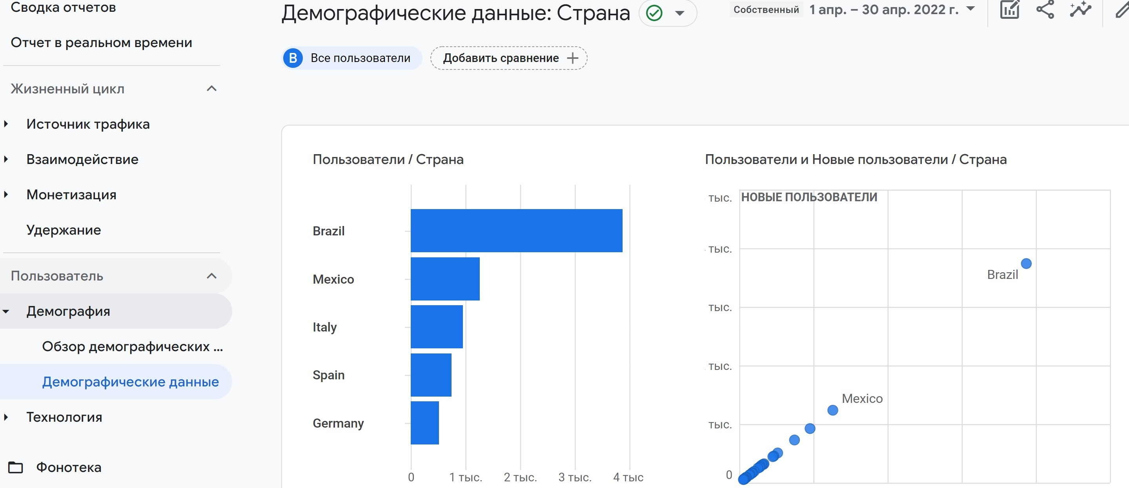Image resolution: width=1129 pixels, height=488 pixels.
Task: Open the dropdown arrow beside the report title
Action: coord(680,13)
